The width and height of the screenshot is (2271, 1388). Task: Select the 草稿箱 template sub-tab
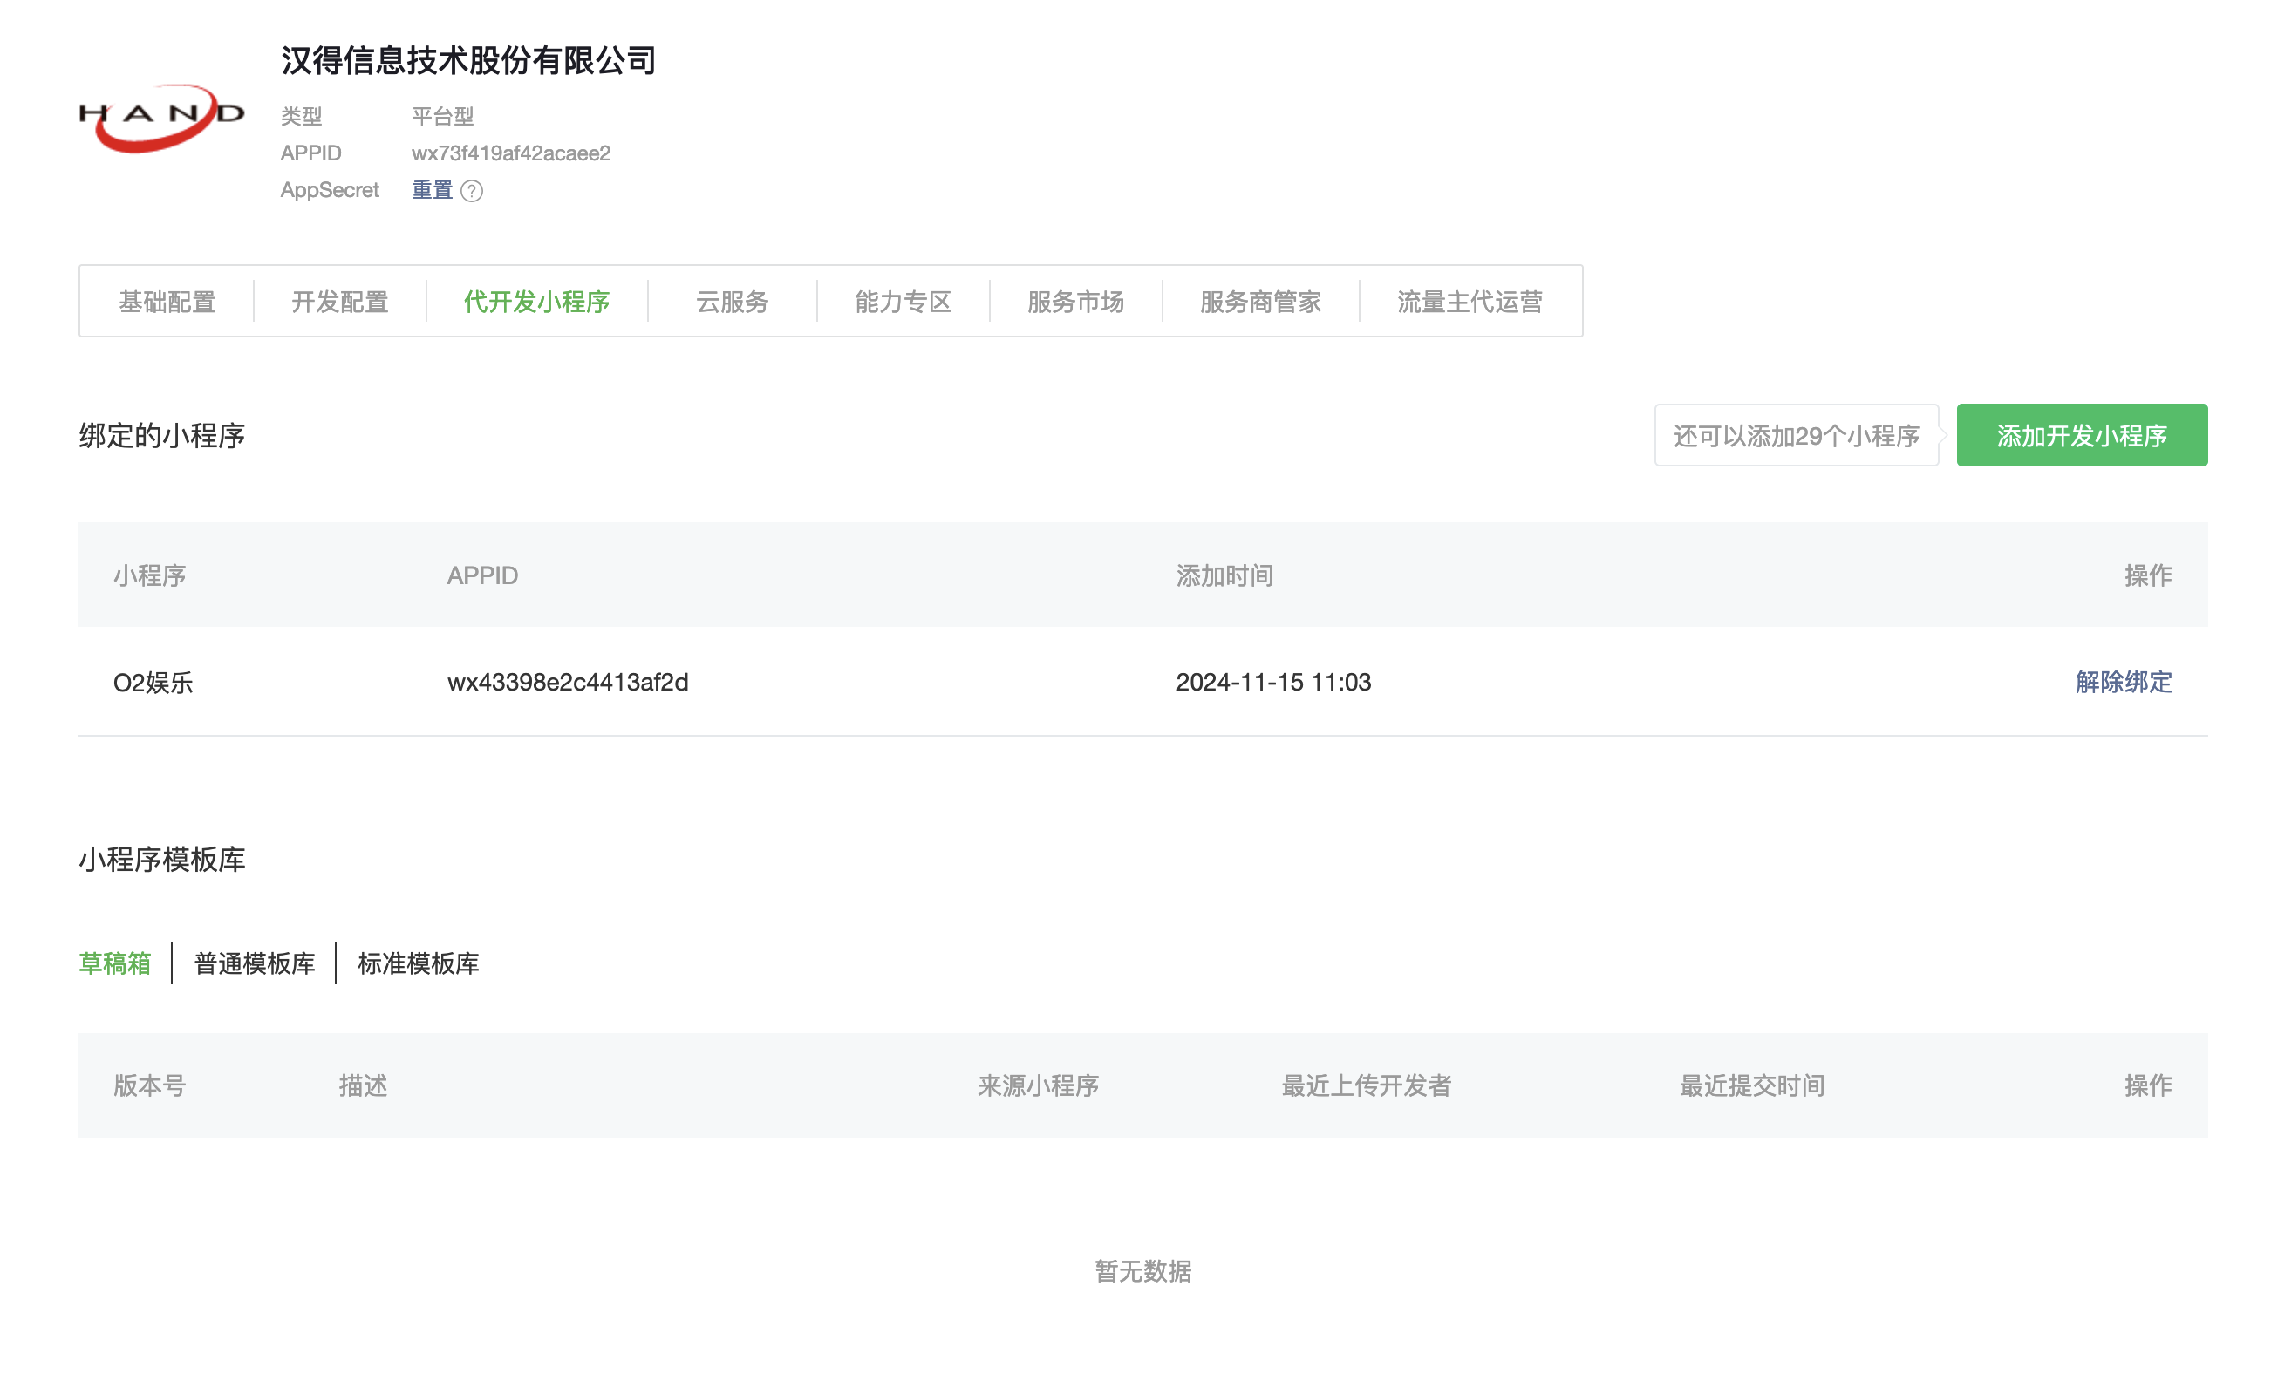point(114,963)
